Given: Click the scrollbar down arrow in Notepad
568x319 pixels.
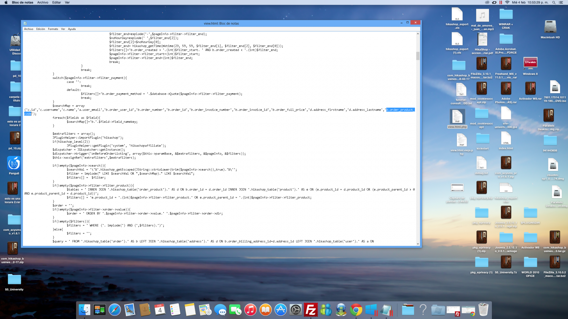Looking at the screenshot, I should [x=418, y=244].
